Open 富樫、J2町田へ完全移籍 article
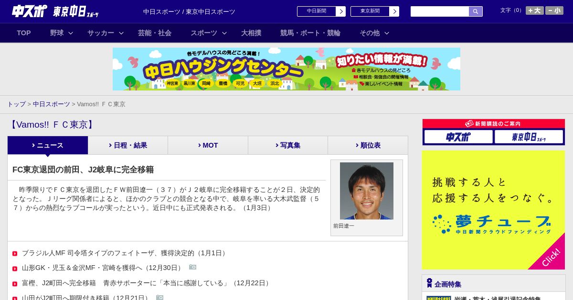The width and height of the screenshot is (573, 300). click(147, 283)
